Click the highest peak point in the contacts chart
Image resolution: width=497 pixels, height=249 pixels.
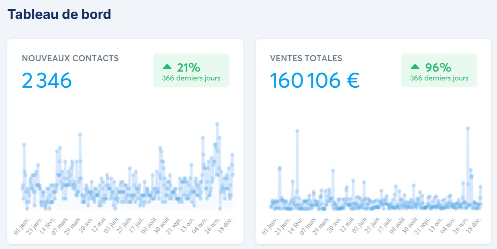[217, 124]
